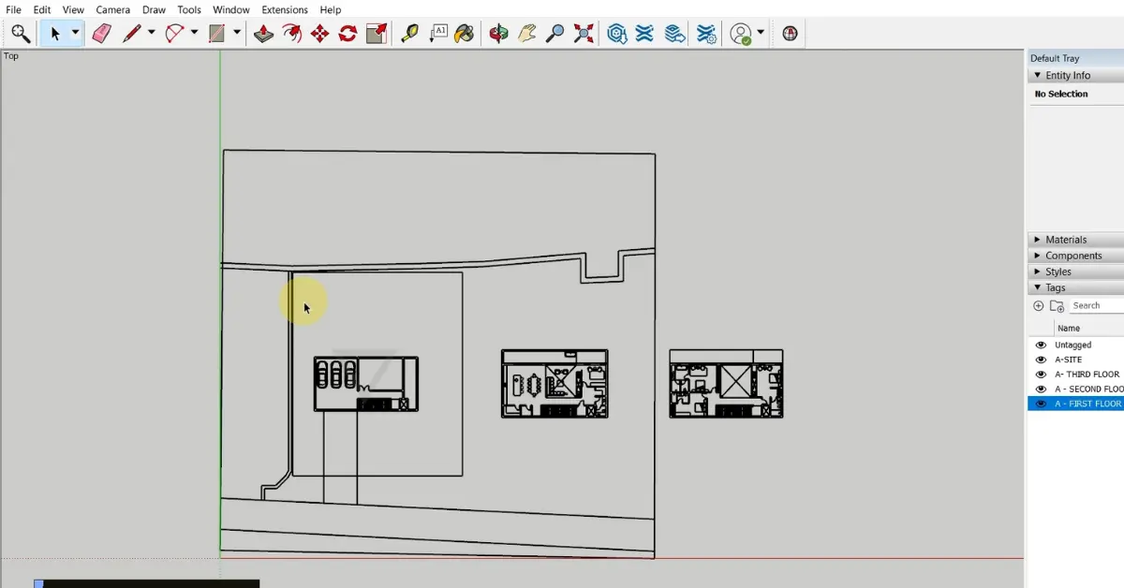The width and height of the screenshot is (1124, 588).
Task: Toggle visibility of the Untagged tag
Action: point(1041,345)
